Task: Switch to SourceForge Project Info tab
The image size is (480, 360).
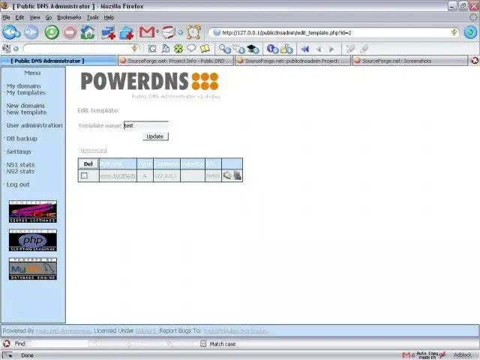Action: click(x=175, y=61)
